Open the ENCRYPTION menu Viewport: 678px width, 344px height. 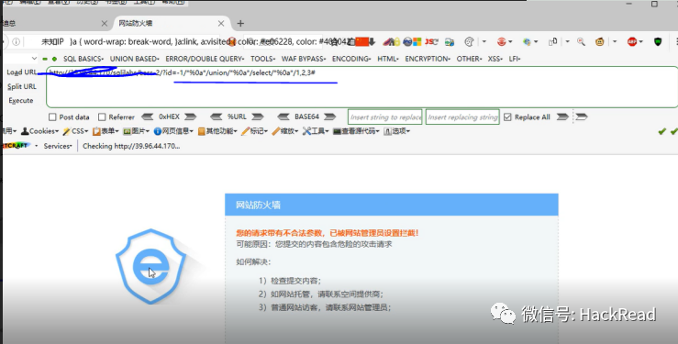pos(428,59)
